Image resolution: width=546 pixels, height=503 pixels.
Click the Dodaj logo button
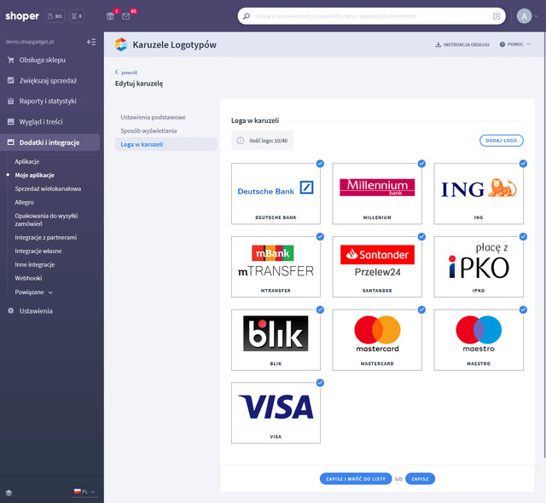pyautogui.click(x=502, y=141)
